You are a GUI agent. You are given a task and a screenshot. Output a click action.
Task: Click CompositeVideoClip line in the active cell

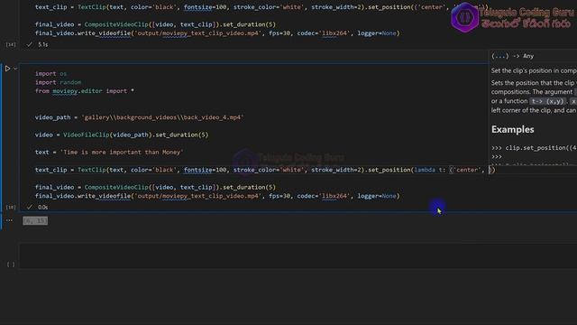tap(155, 187)
